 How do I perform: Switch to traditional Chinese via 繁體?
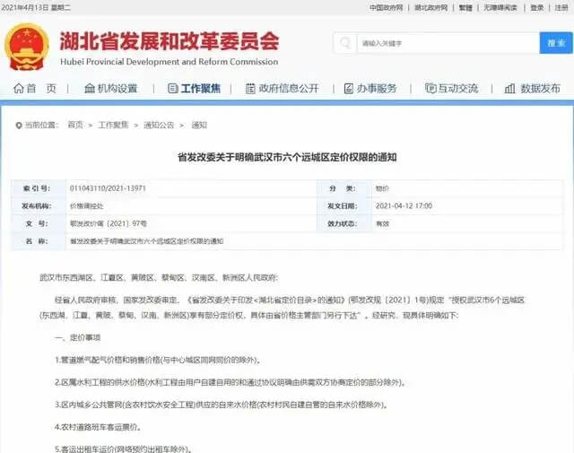coord(465,7)
